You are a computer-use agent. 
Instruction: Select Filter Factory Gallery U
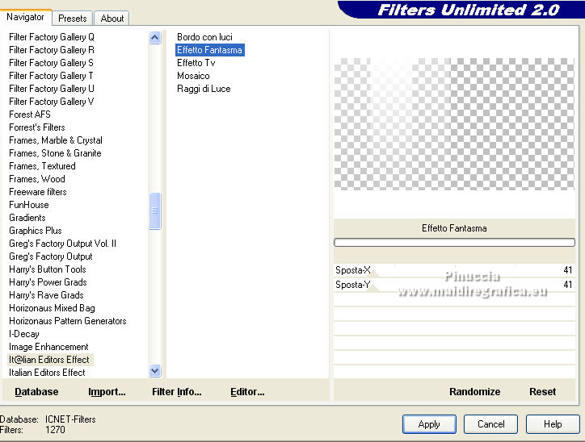pos(52,89)
